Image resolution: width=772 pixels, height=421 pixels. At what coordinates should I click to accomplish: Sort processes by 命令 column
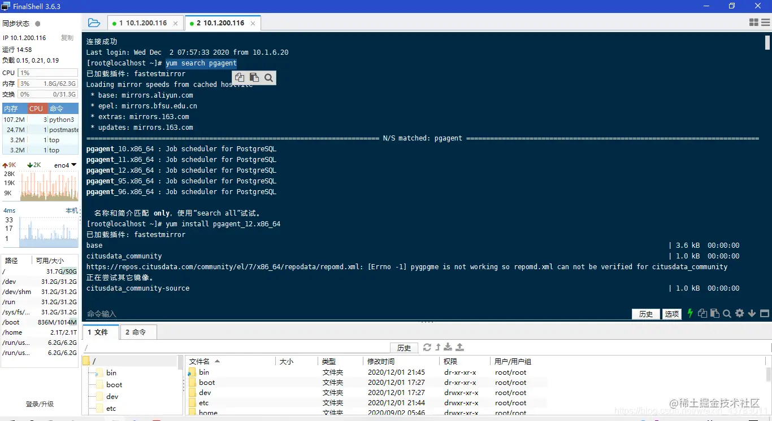(x=63, y=108)
